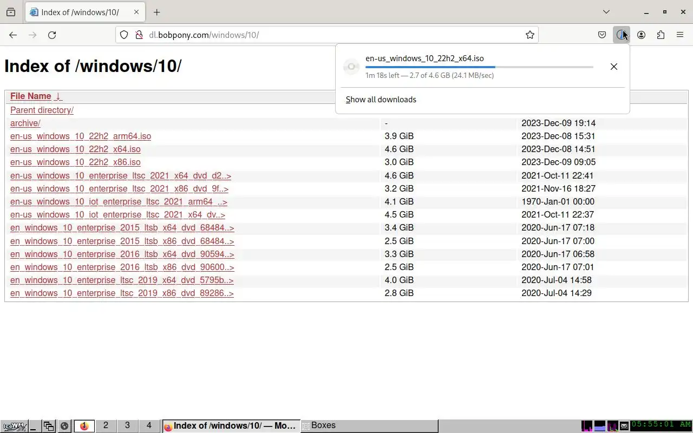Image resolution: width=693 pixels, height=433 pixels.
Task: Download enterprise ltsc 2021 x86 dvd ISO
Action: point(119,189)
